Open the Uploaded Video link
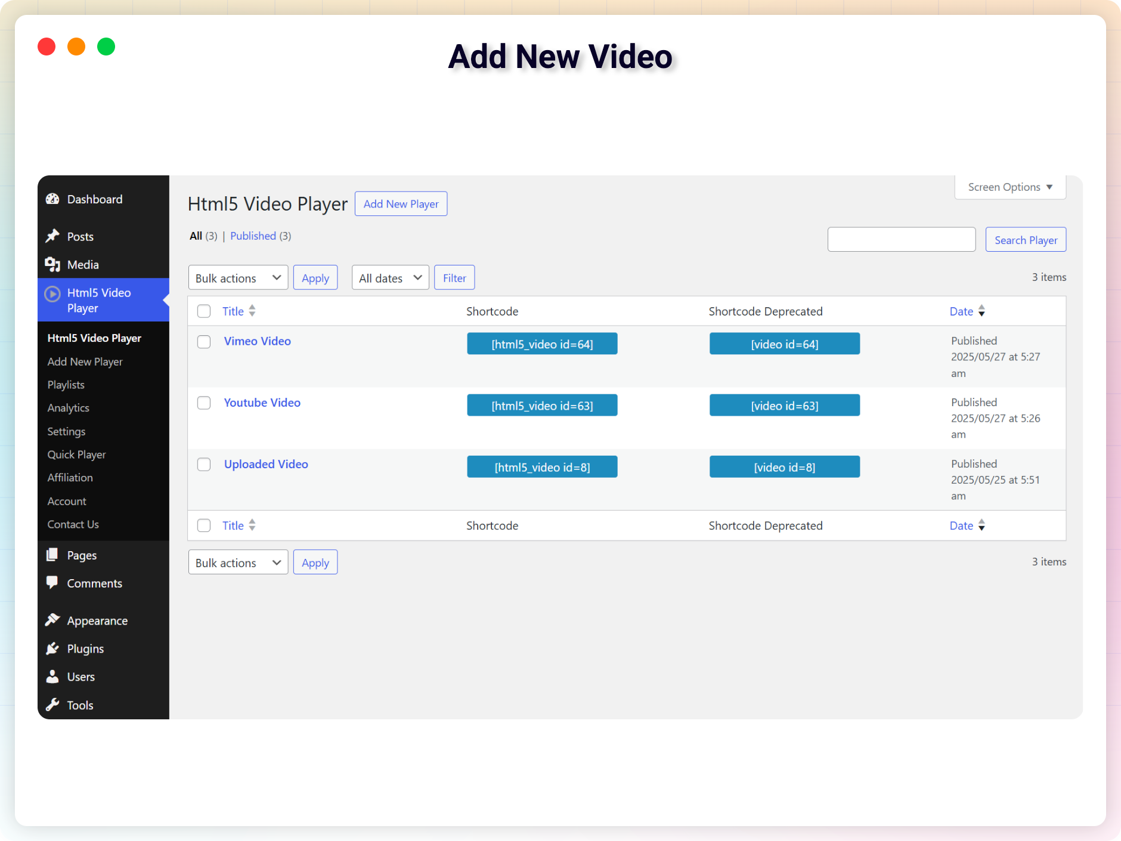 click(x=266, y=464)
